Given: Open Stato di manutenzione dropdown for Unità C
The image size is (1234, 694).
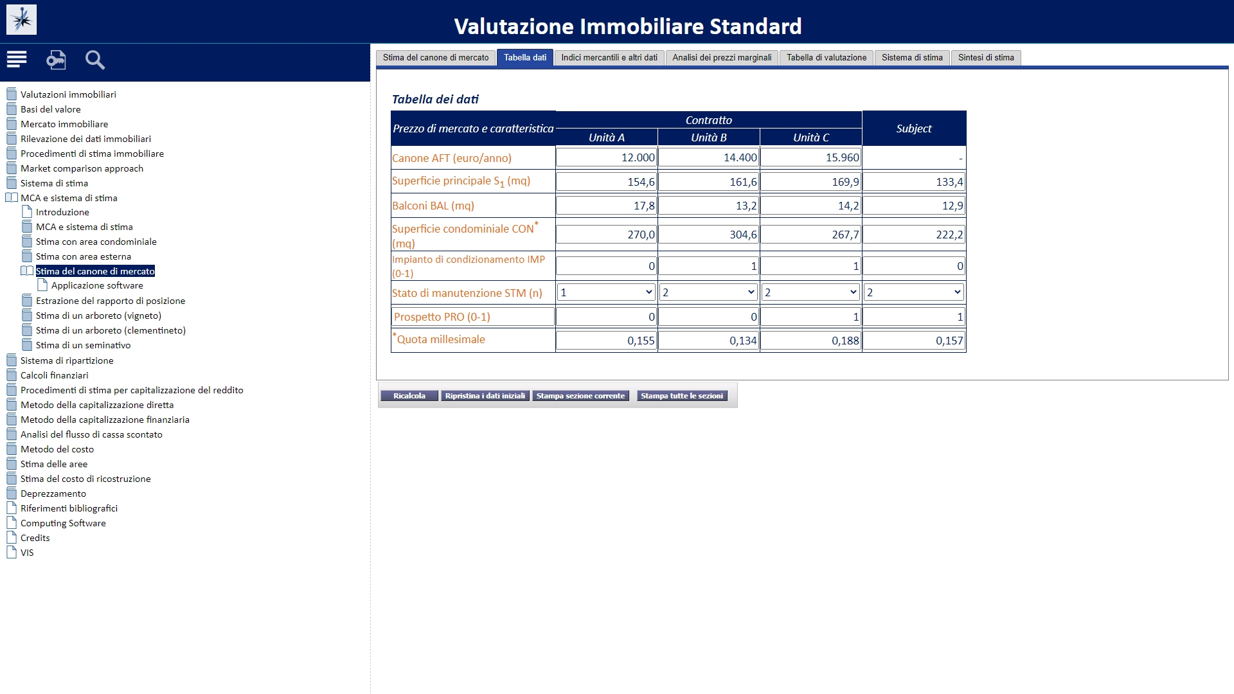Looking at the screenshot, I should 811,292.
